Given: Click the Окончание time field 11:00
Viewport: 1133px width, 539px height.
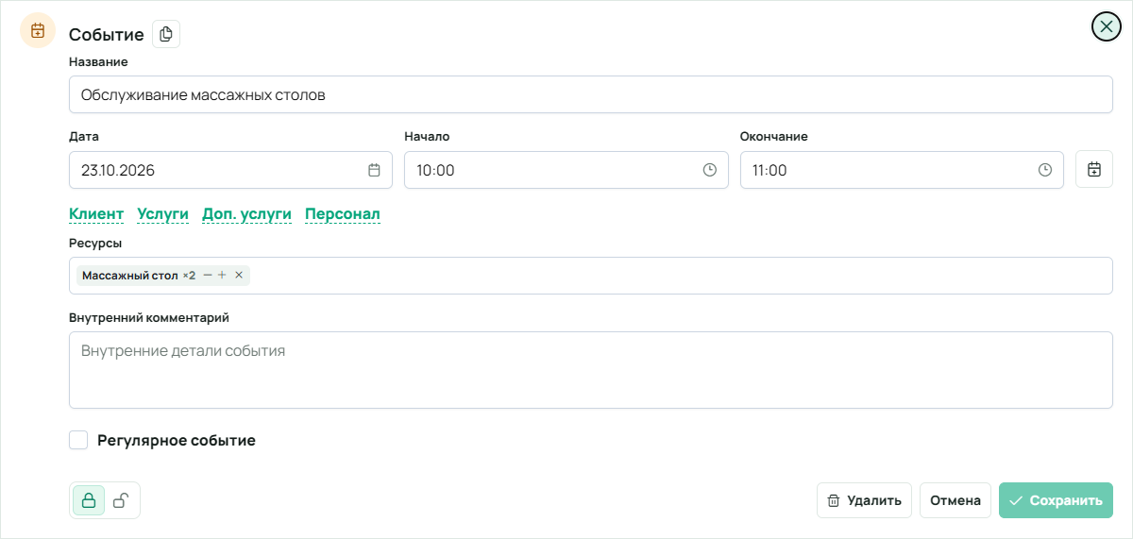Looking at the screenshot, I should click(902, 170).
